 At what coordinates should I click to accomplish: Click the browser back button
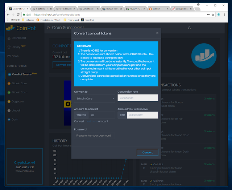[8, 15]
